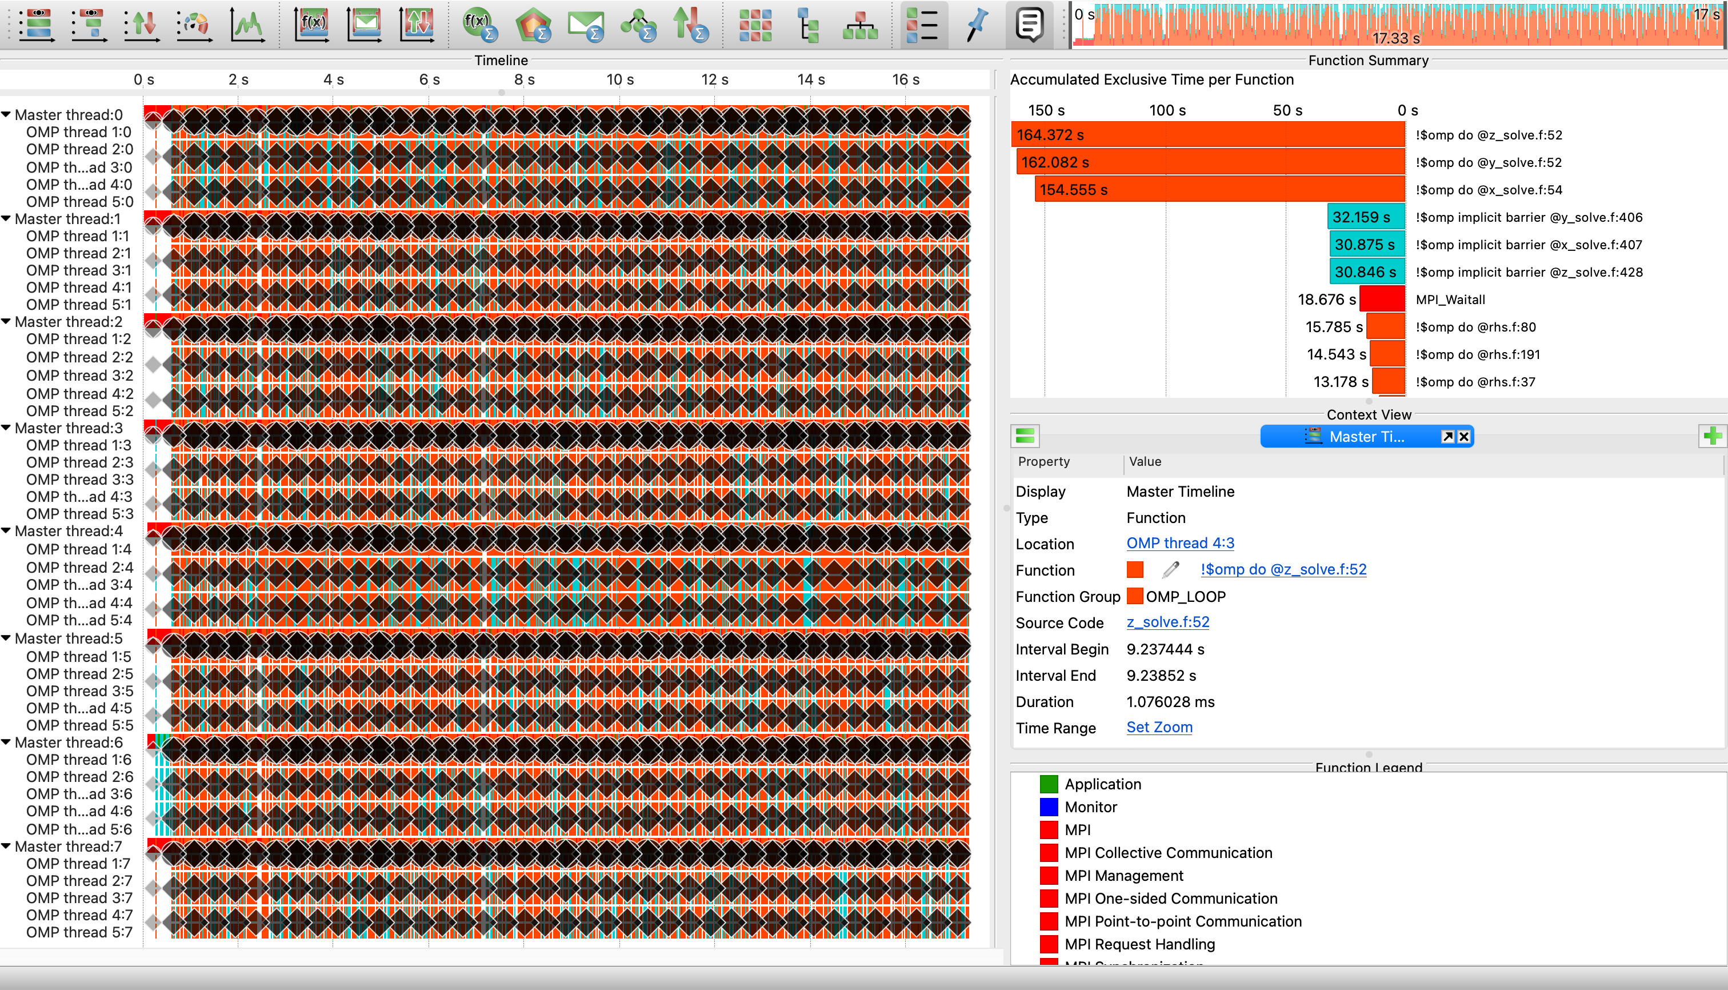Click the connected-nodes sigma summary icon

click(x=638, y=25)
